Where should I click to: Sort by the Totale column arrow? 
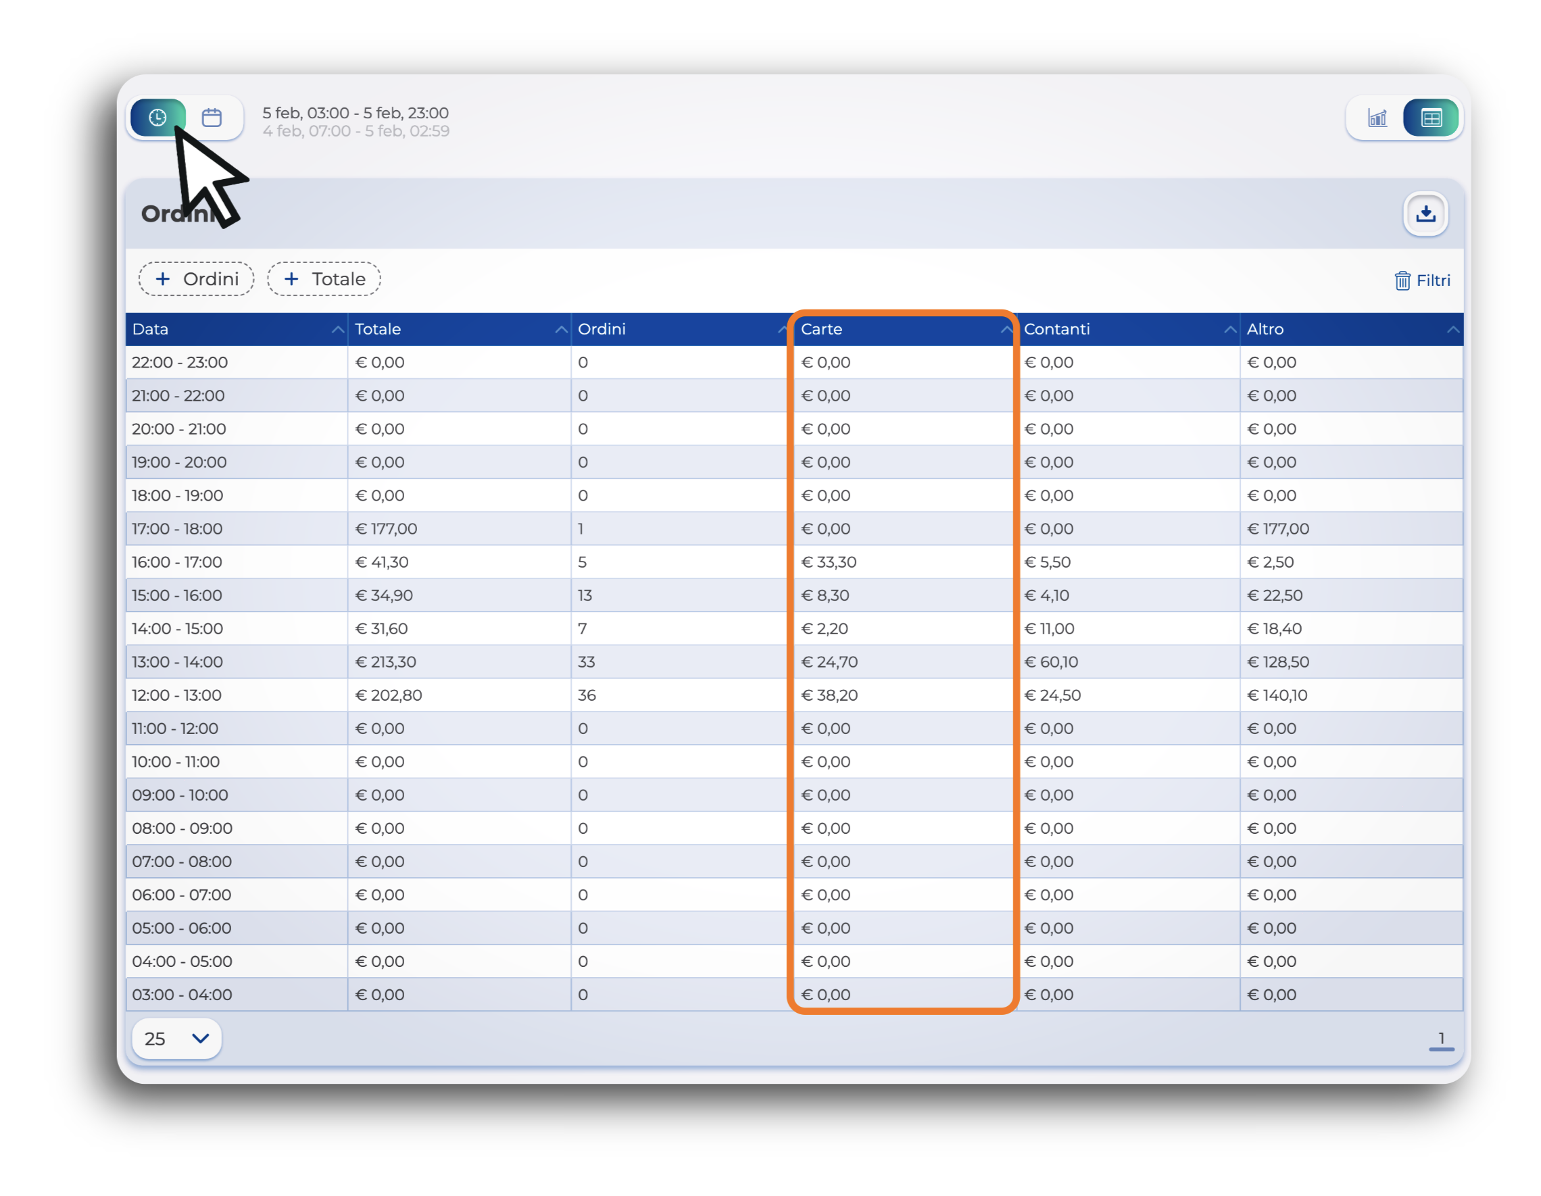pyautogui.click(x=561, y=330)
